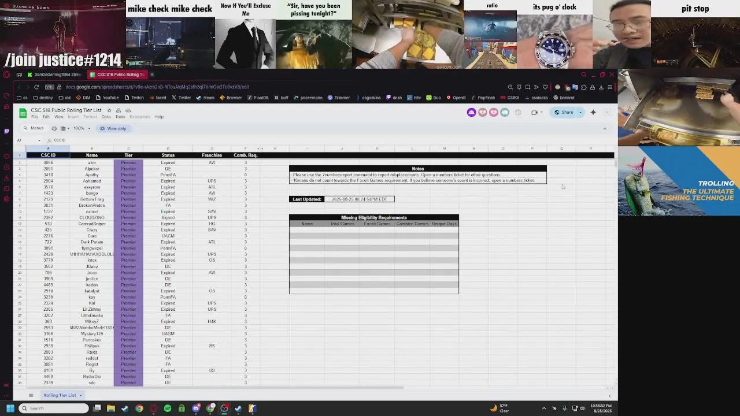Show hidden system tray icons
740x416 pixels.
[x=543, y=408]
